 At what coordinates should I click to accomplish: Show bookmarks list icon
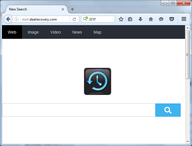[130, 19]
